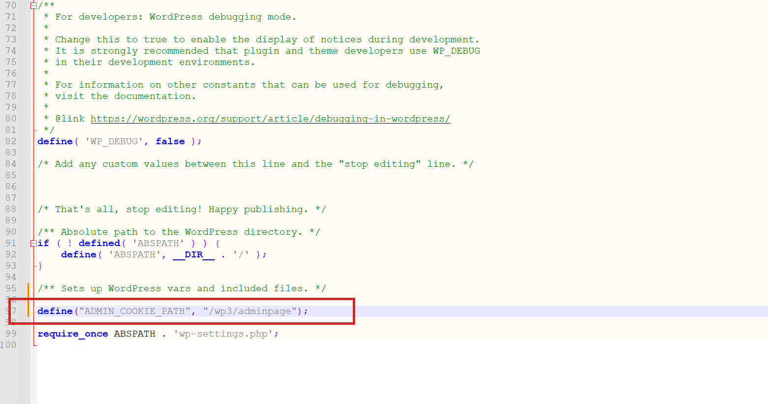Image resolution: width=768 pixels, height=404 pixels.
Task: Click the comment 'visit the documentation.'
Action: click(x=125, y=96)
